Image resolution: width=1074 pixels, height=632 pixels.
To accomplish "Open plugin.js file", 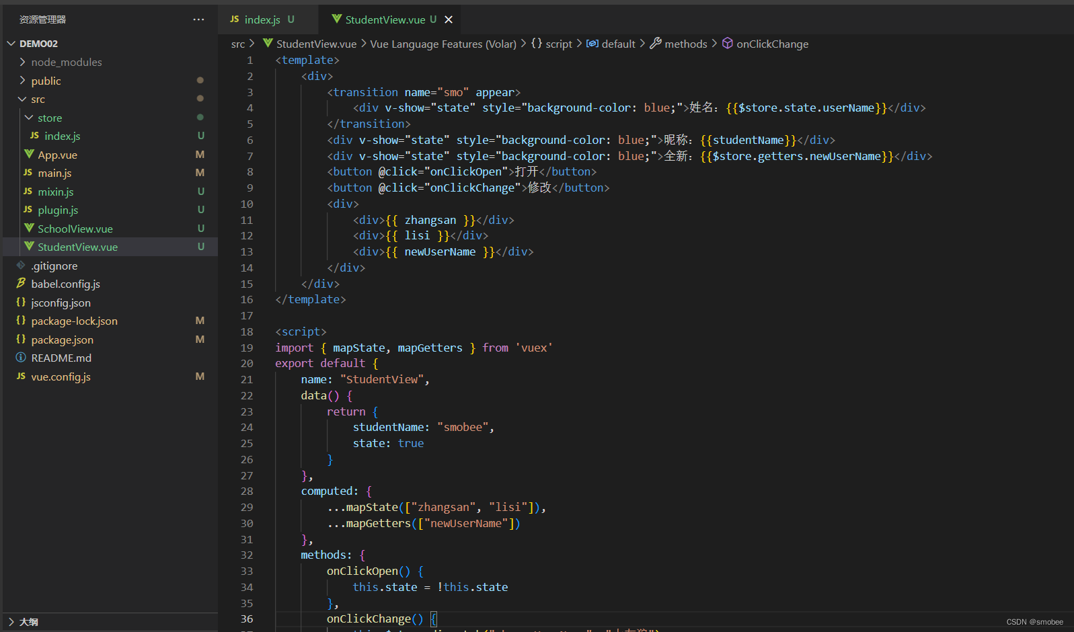I will click(58, 210).
